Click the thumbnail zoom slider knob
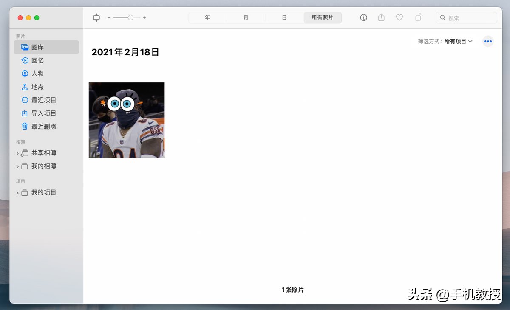Viewport: 510px width, 310px height. tap(130, 17)
